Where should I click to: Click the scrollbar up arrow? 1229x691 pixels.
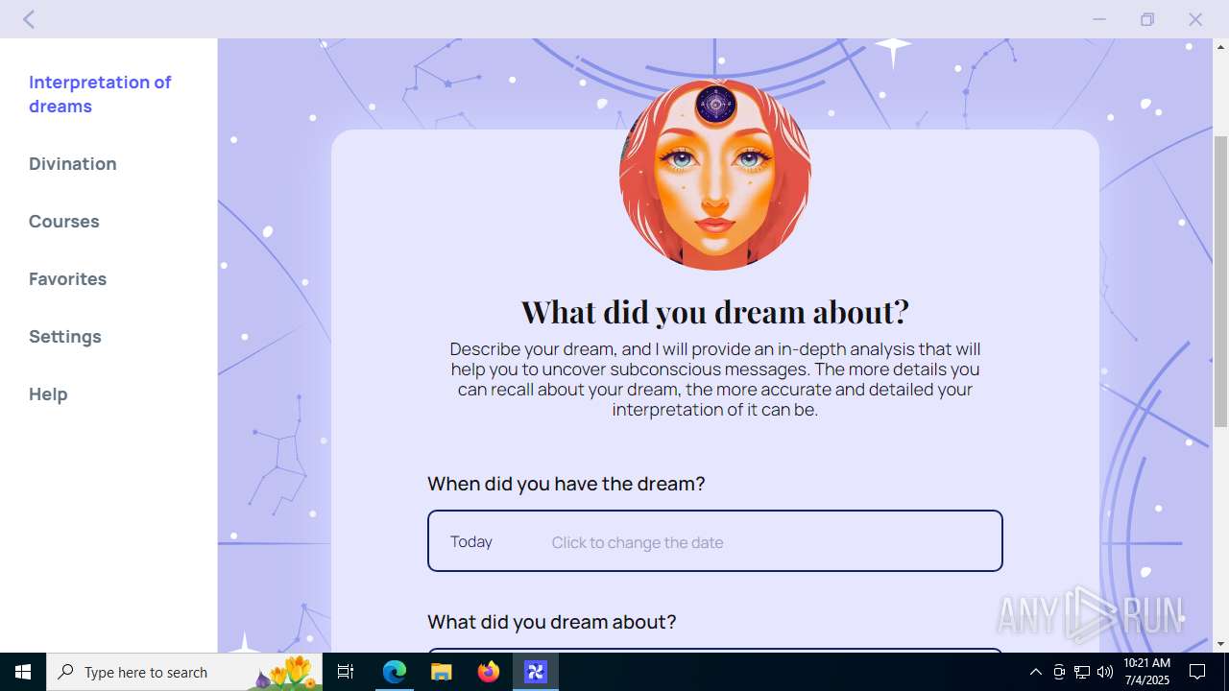pos(1220,46)
